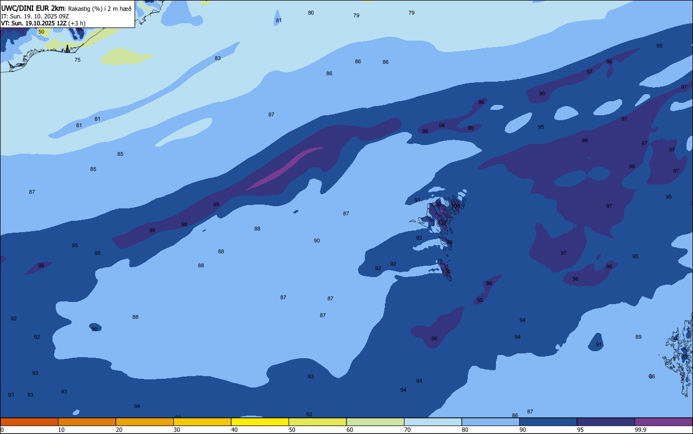Click the '40' legend tick label

234,430
